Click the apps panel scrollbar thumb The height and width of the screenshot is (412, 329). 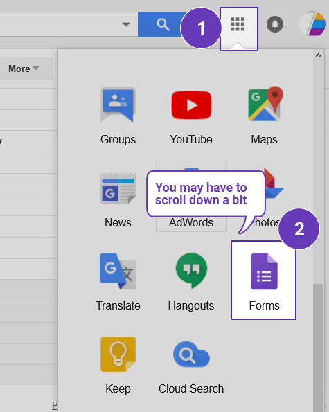pos(318,348)
